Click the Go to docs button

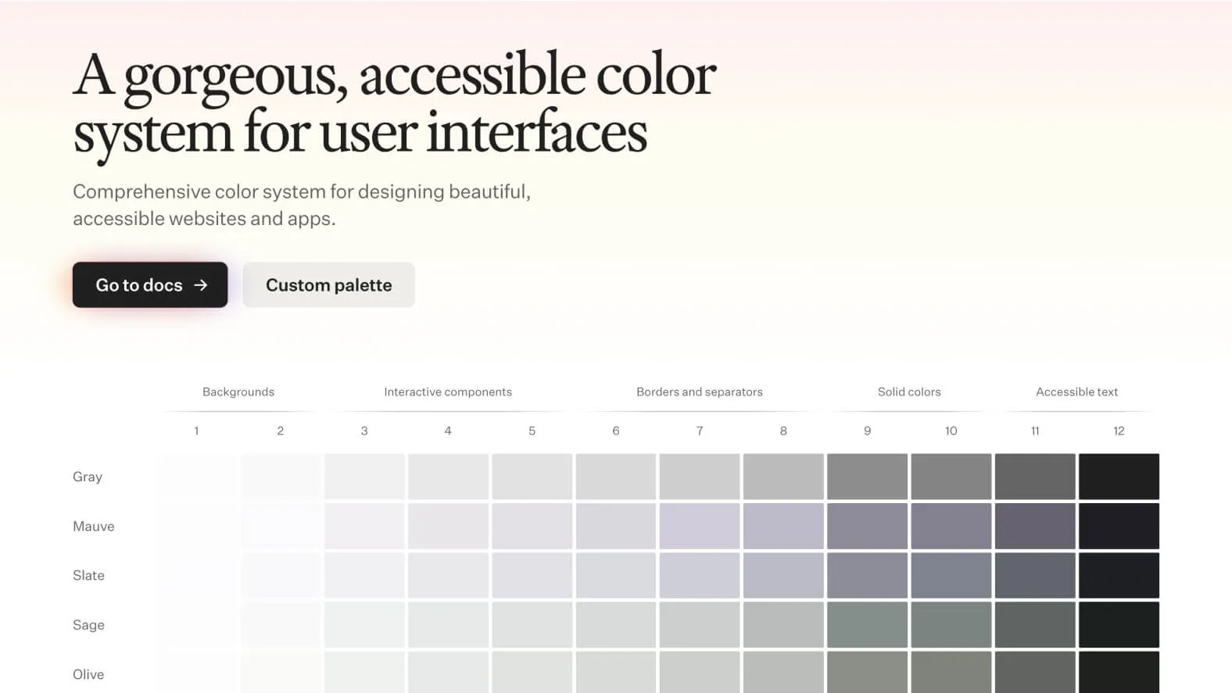150,284
